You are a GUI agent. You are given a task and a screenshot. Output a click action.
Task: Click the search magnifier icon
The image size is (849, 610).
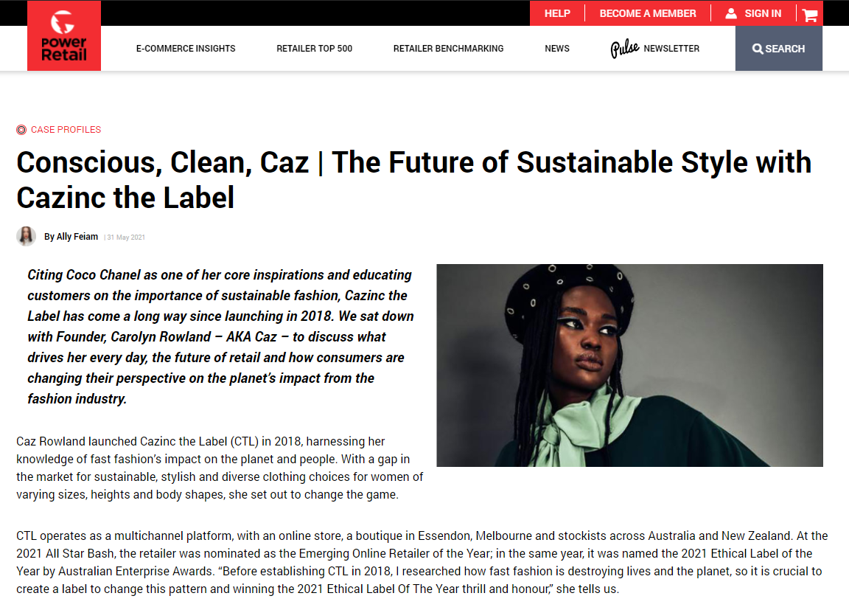(x=758, y=49)
